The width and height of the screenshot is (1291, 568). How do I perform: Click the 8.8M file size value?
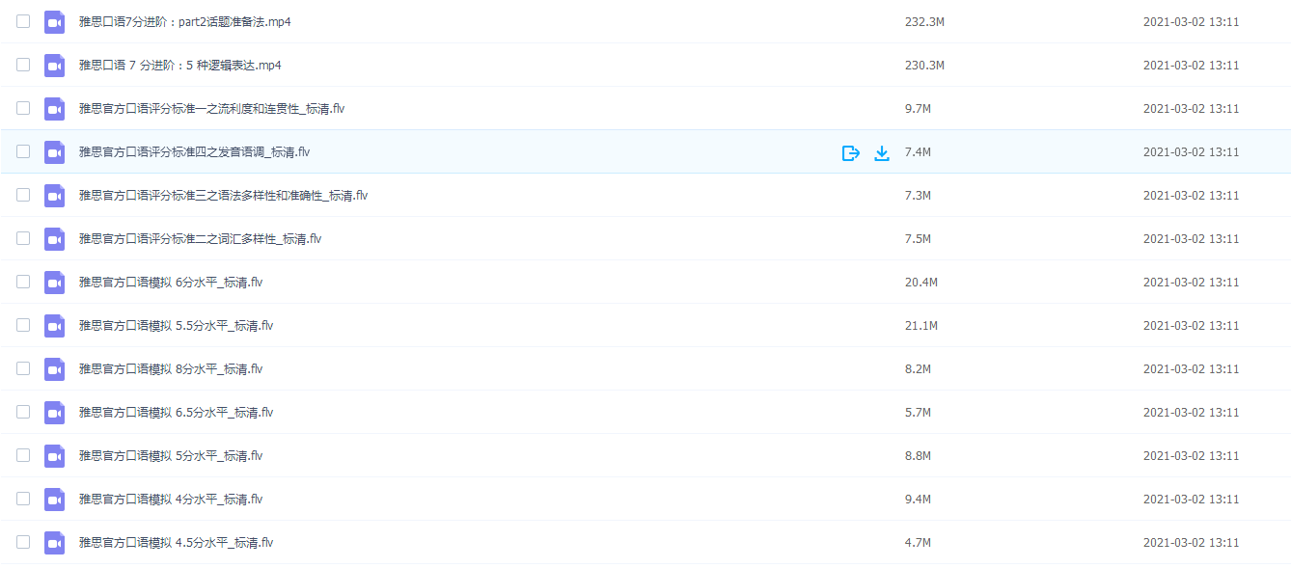point(918,456)
